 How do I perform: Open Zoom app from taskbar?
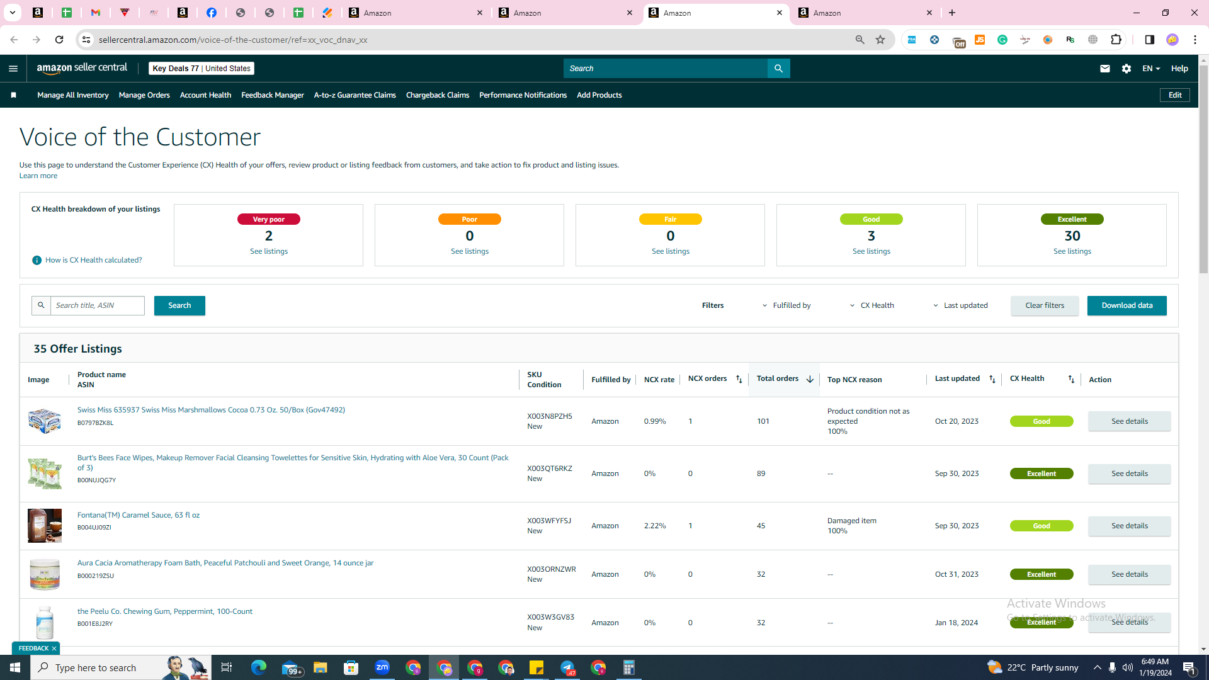[x=382, y=667]
